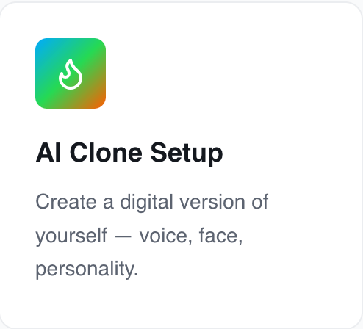Click the word 'version' in the description
Screen dimensions: 363x329
click(x=212, y=202)
